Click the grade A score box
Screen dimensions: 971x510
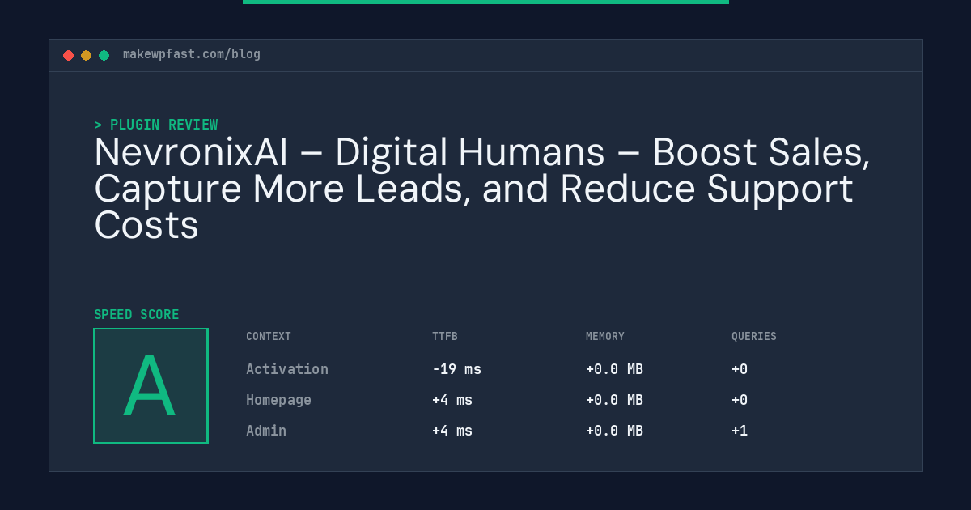(x=151, y=385)
